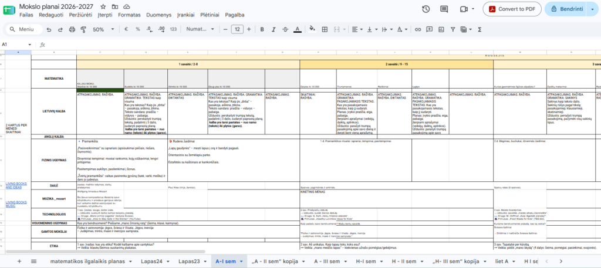
Task: Open the Pagalba menu
Action: point(235,15)
